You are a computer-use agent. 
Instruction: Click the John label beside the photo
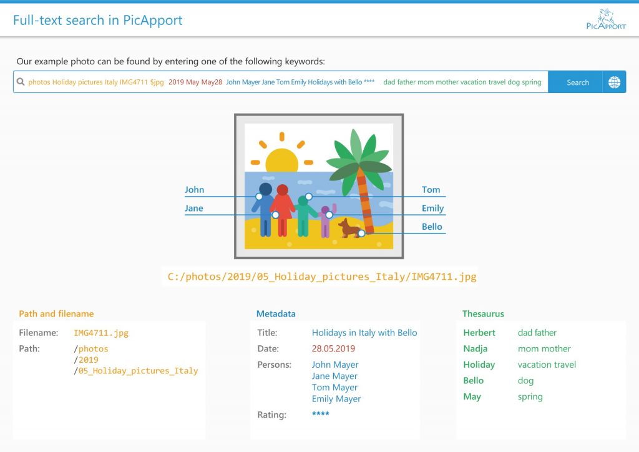coord(194,190)
